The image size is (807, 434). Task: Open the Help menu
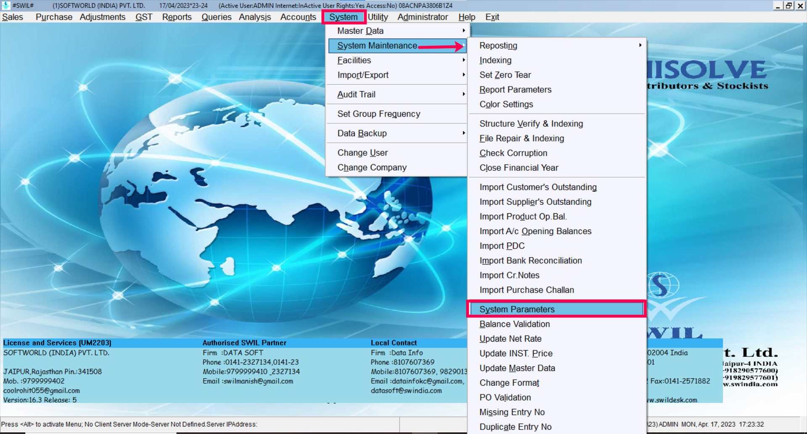pyautogui.click(x=467, y=17)
